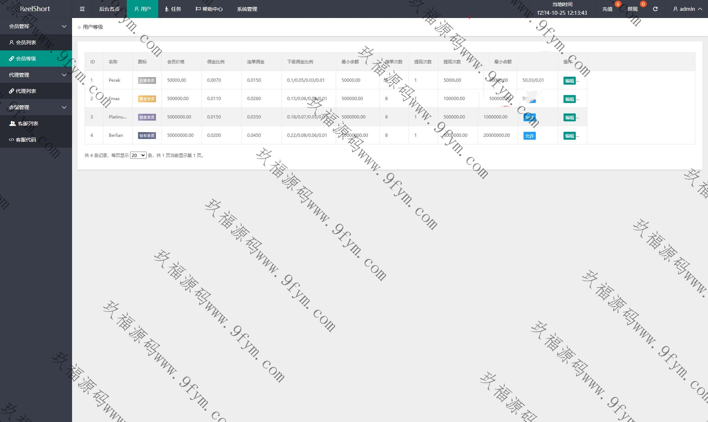Open the rows-per-page dropdown showing 20

click(x=138, y=156)
